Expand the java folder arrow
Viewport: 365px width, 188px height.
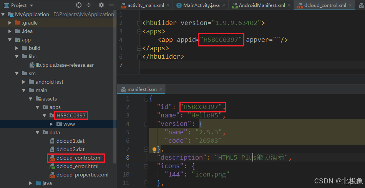(30, 183)
